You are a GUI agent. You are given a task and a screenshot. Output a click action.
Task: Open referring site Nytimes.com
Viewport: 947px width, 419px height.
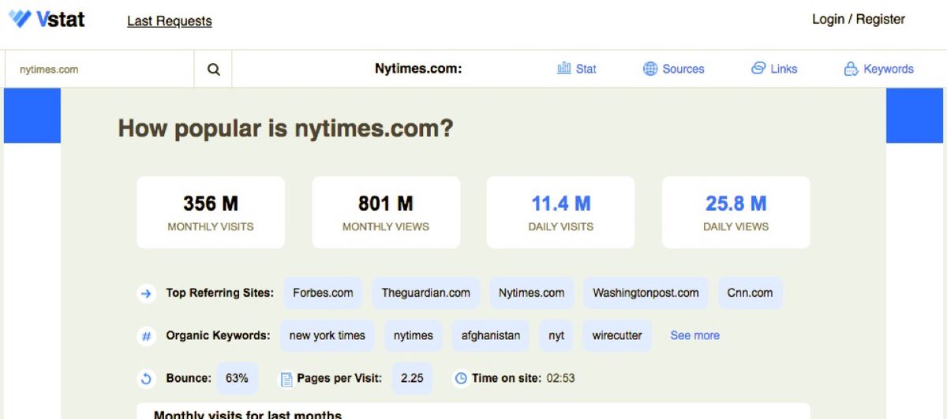532,293
